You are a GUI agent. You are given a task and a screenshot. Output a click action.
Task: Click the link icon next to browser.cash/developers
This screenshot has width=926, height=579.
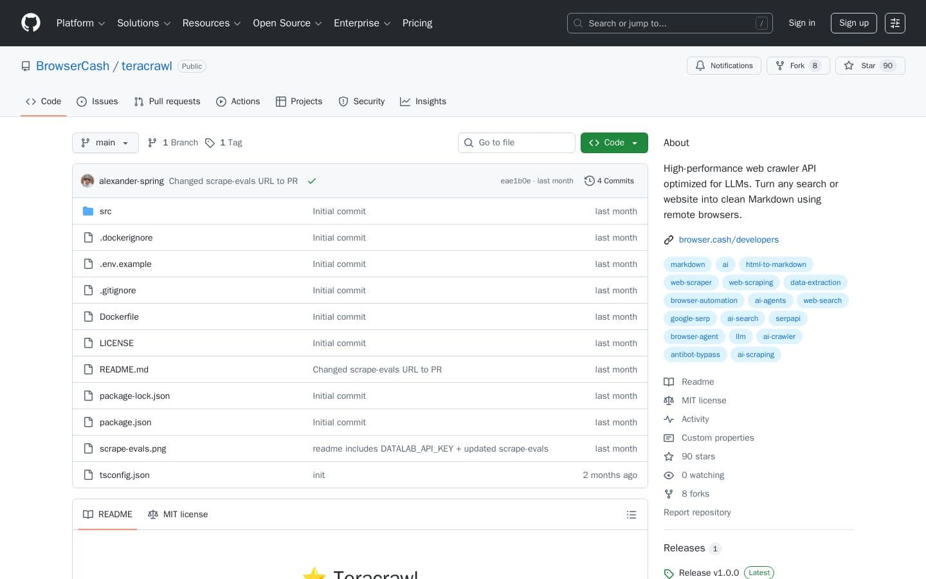pyautogui.click(x=669, y=240)
